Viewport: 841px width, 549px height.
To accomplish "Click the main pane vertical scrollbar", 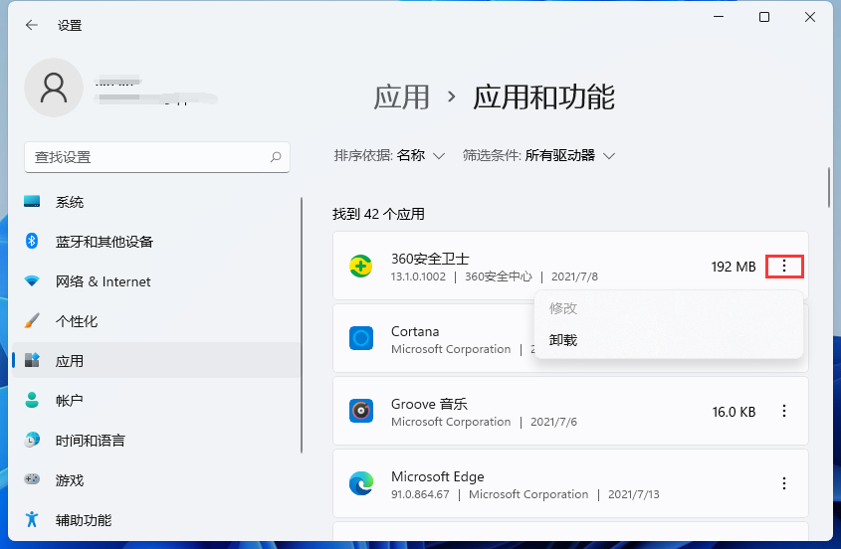I will (829, 188).
